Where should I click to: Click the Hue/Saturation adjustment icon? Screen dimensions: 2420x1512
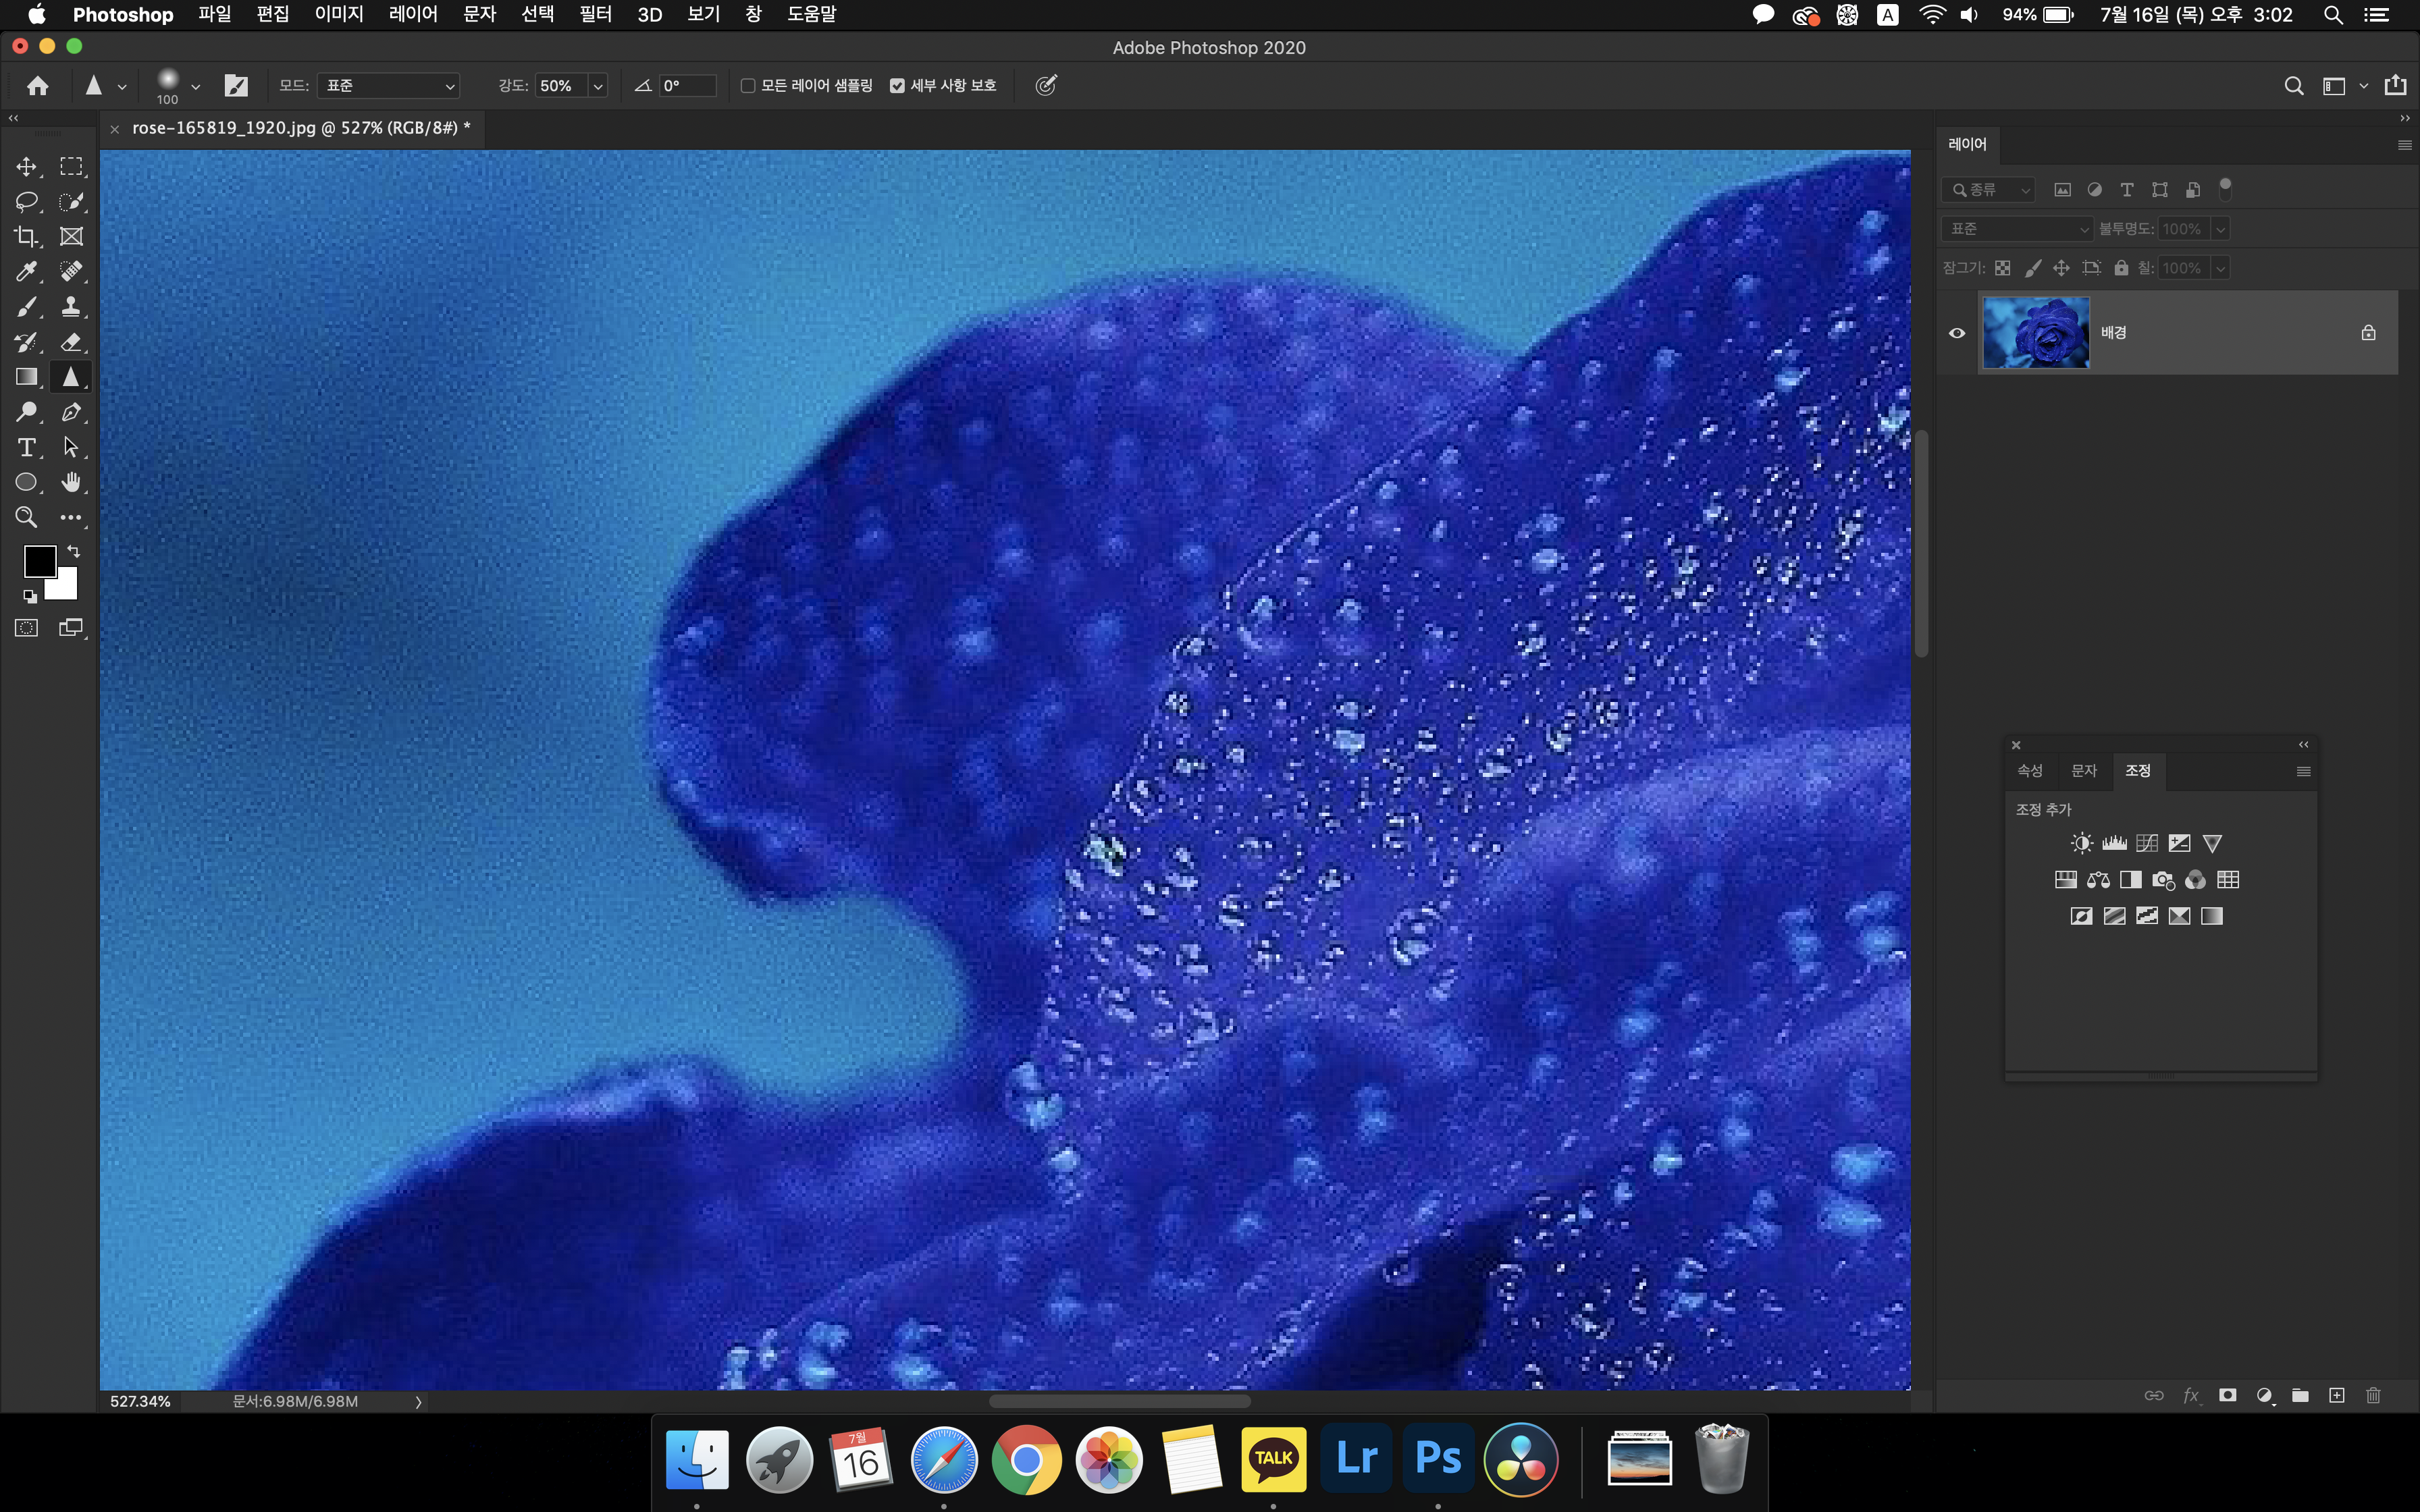[2065, 880]
